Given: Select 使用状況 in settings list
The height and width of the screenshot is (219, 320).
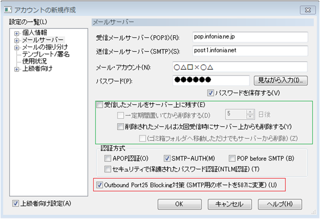Looking at the screenshot, I should (35, 61).
